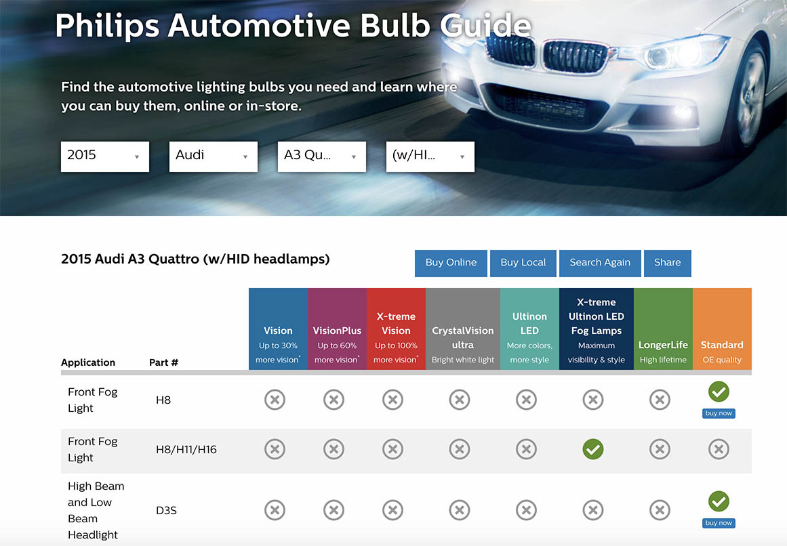The image size is (787, 546).
Task: Click Front Fog Light in the H8/H11/H16 row
Action: [92, 450]
